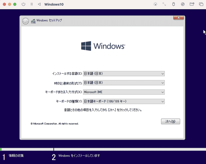
Task: Click the 'キーボードの種類(Y):' label
Action: point(69,101)
